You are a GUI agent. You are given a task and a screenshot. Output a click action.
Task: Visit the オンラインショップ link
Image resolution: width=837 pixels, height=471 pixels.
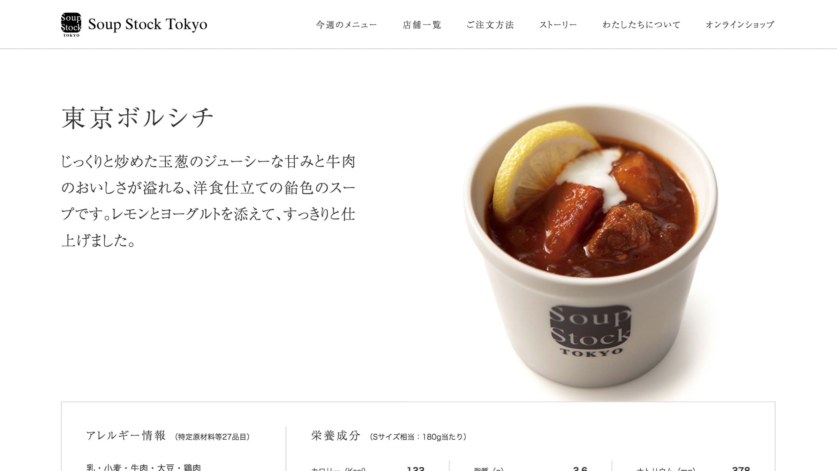740,25
